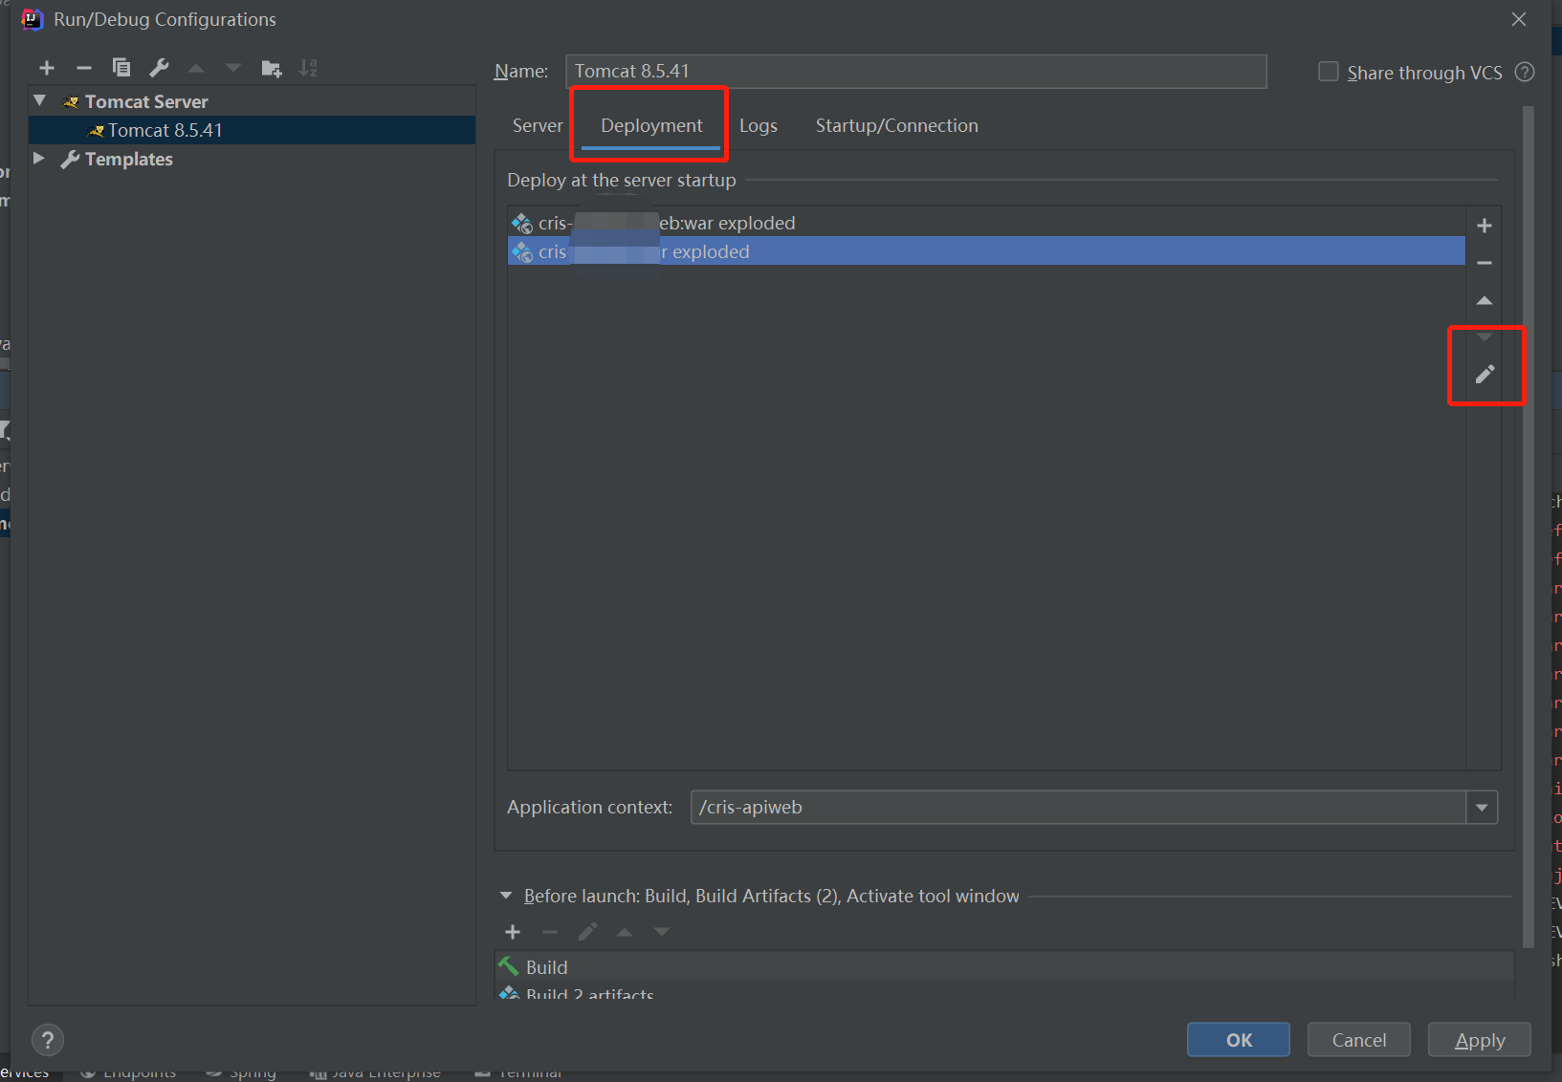Viewport: 1562px width, 1082px height.
Task: Select highlighted second exploded artifact row
Action: pos(986,251)
